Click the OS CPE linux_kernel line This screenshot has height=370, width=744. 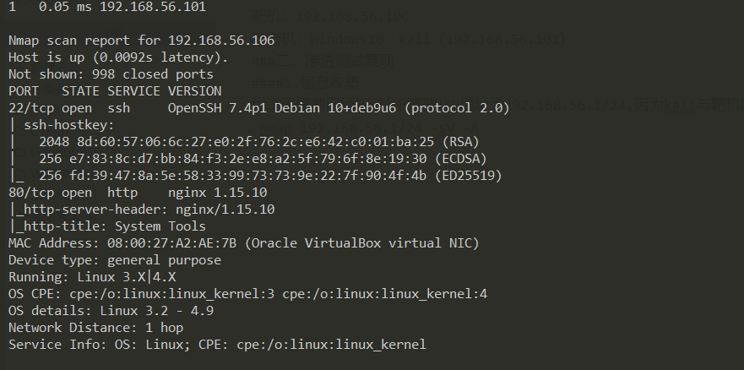247,294
